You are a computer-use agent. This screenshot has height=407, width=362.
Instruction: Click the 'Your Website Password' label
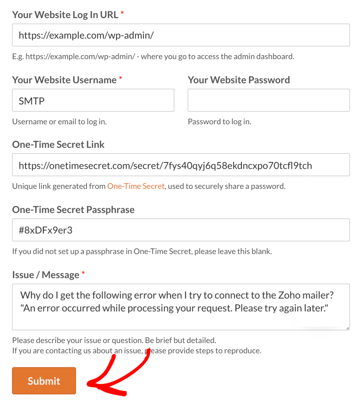239,80
